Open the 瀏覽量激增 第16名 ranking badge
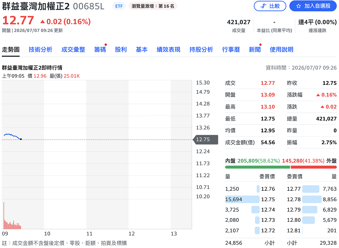This screenshot has width=339, height=248. click(153, 6)
